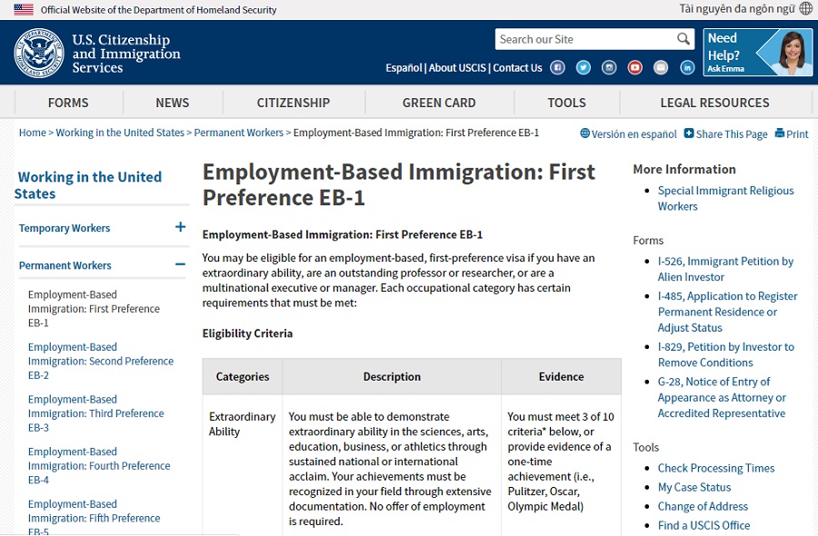Collapse the Permanent Workers section
818x536 pixels.
click(x=180, y=264)
